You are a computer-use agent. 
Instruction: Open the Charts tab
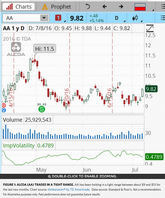pyautogui.click(x=19, y=7)
